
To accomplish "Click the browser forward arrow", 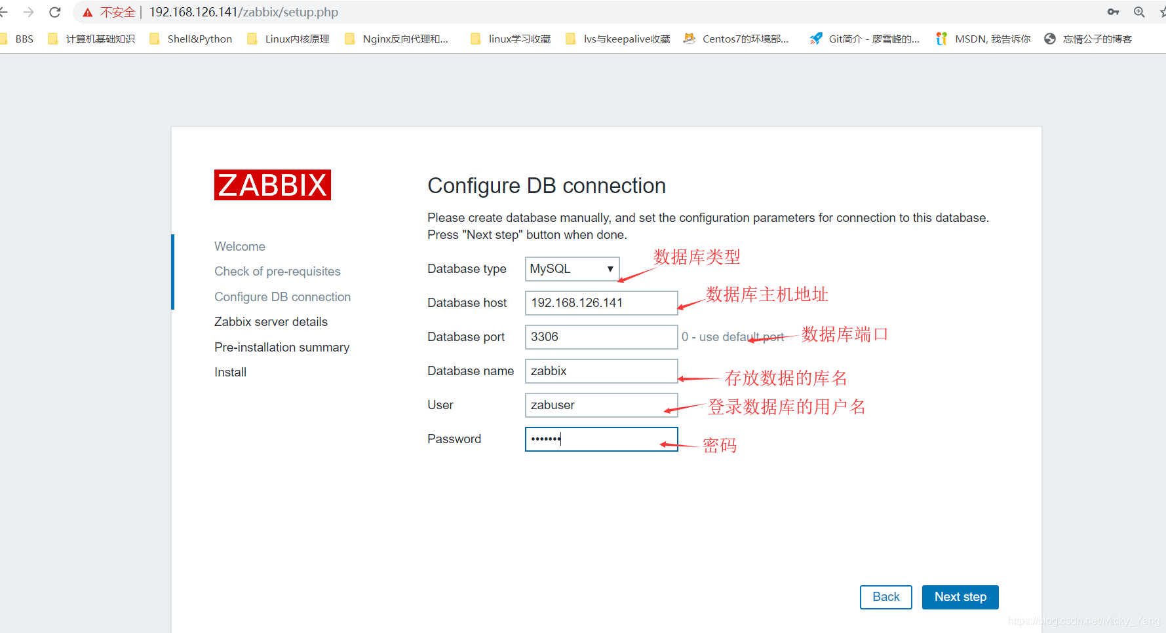I will coord(28,12).
